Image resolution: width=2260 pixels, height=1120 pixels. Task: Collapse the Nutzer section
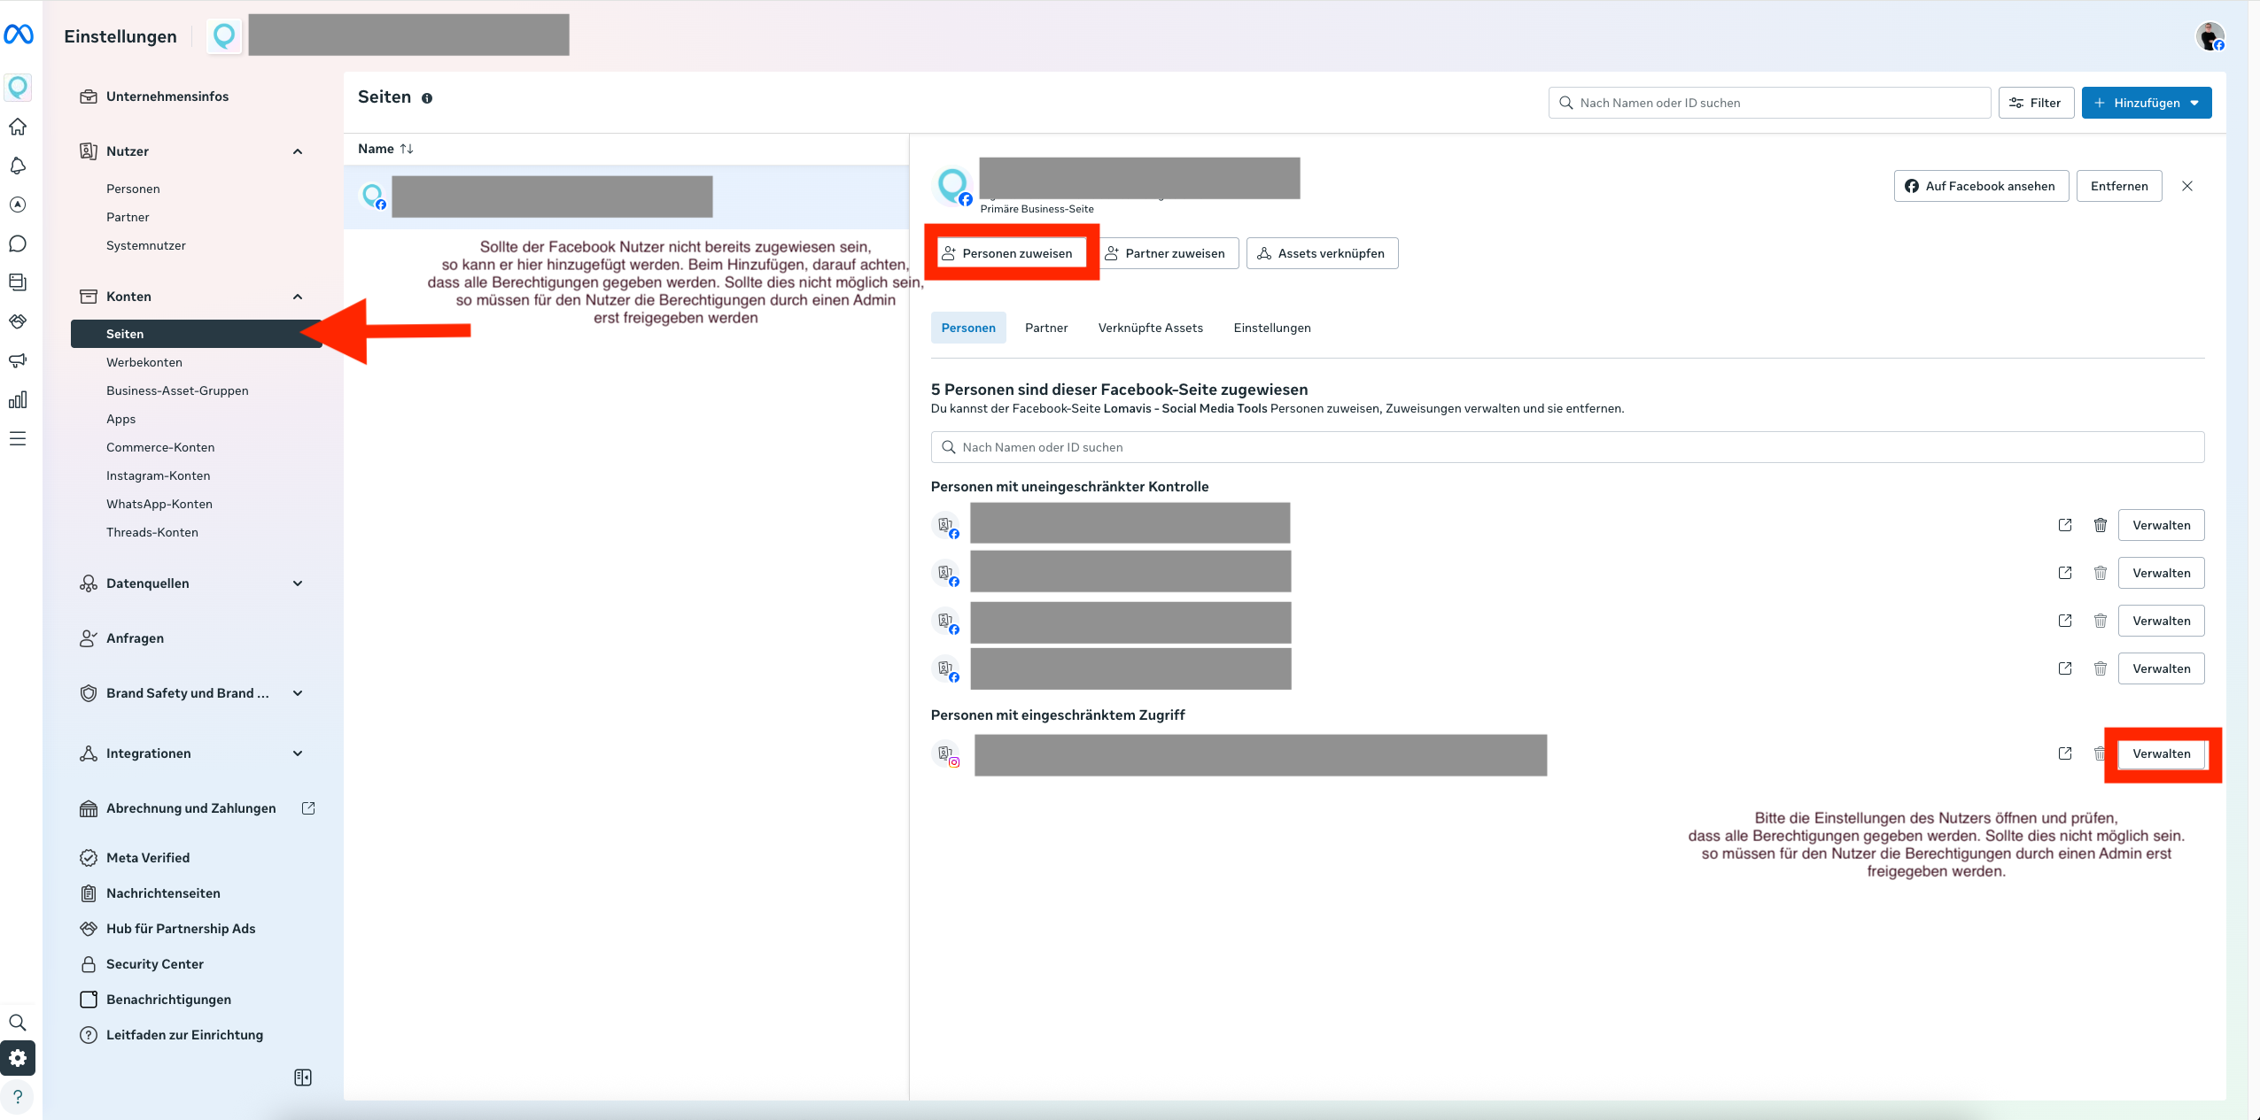(x=298, y=151)
